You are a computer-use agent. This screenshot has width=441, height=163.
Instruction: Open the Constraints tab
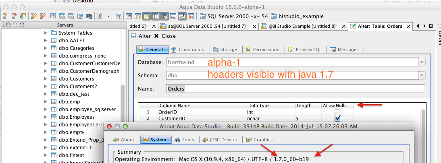(188, 50)
